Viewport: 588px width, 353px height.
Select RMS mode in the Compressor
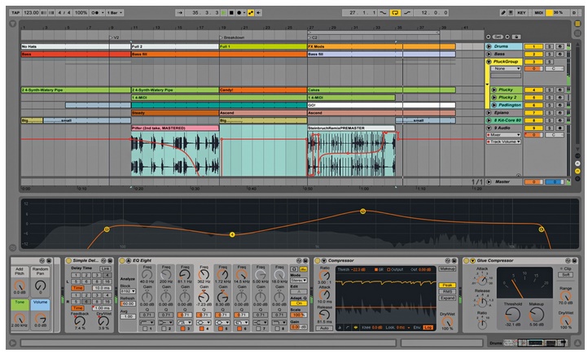coord(447,292)
